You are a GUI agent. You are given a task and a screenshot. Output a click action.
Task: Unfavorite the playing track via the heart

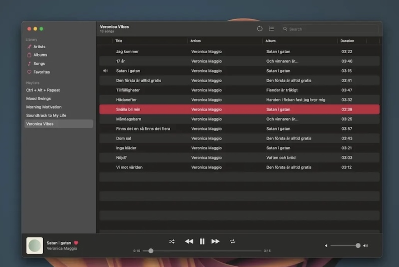point(77,243)
